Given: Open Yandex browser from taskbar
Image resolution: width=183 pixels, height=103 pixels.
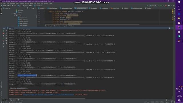Looking at the screenshot, I should (x=179, y=23).
